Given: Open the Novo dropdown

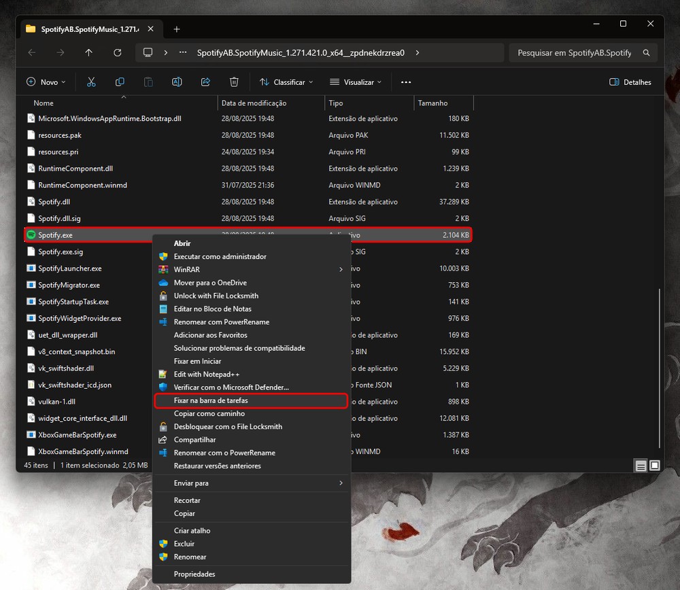Looking at the screenshot, I should pyautogui.click(x=46, y=82).
